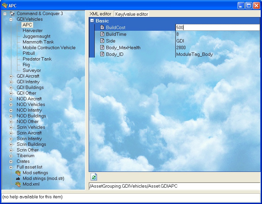262x204 pixels.
Task: Expand the Scrin Other node
Action: tap(11, 150)
